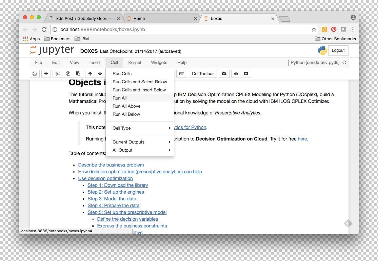Screen dimensions: 378x261
Task: Paste cells below icon
Action: coord(78,74)
